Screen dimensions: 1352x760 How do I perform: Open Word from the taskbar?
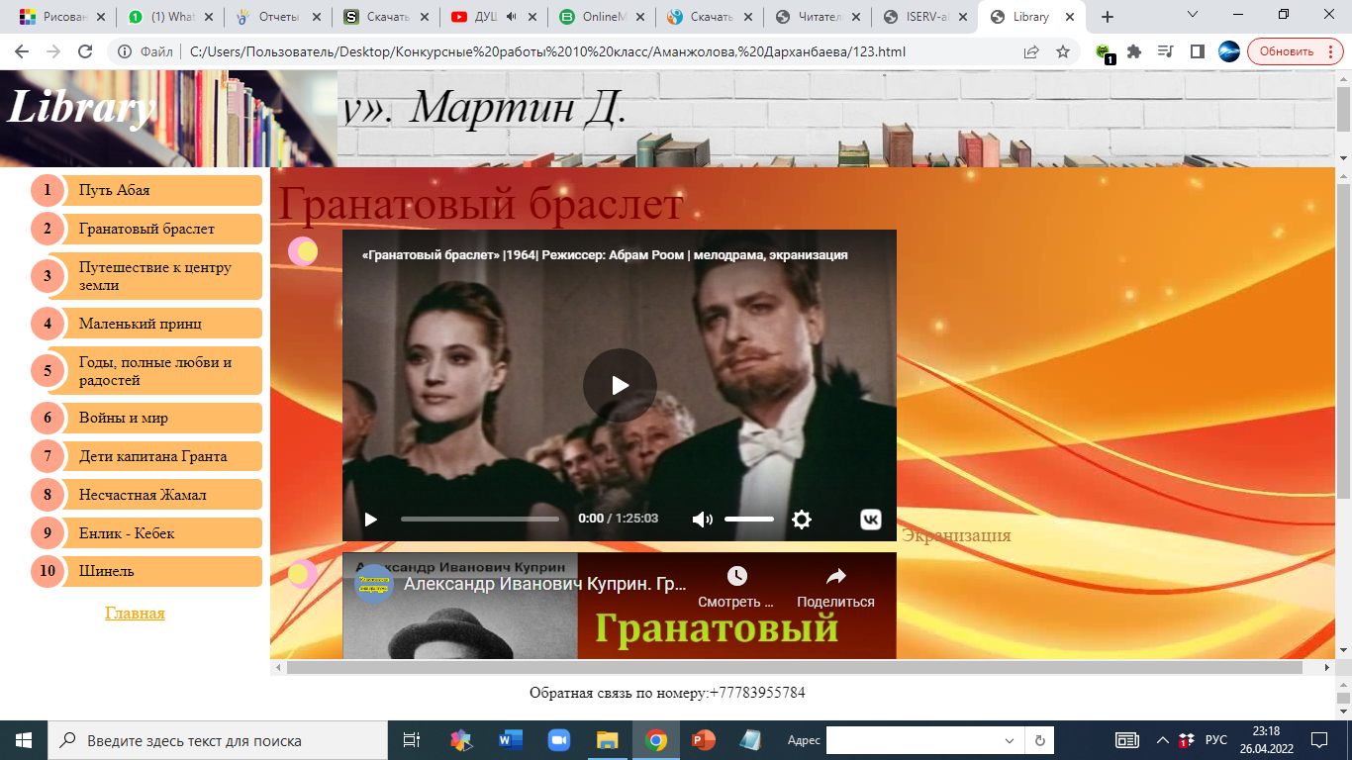point(510,740)
